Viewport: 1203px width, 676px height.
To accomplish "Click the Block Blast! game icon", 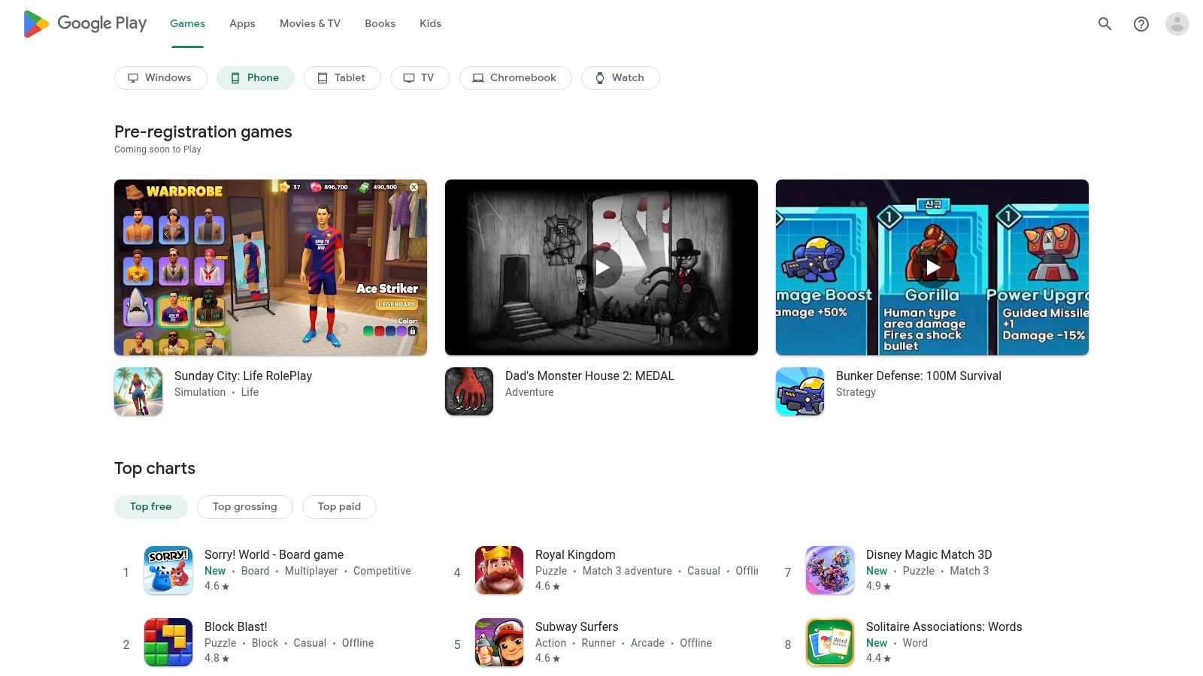I will [x=168, y=642].
